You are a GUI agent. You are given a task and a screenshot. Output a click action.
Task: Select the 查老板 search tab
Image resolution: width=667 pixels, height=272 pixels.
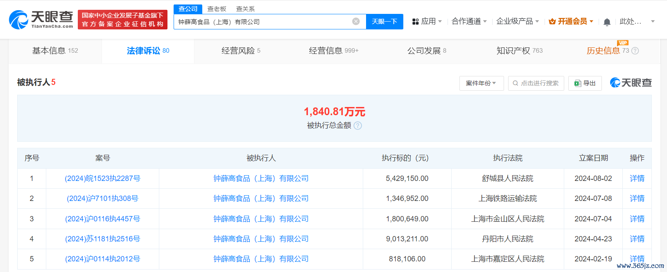coord(217,9)
